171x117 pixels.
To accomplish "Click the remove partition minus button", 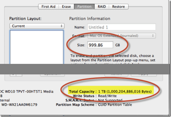I will click(x=19, y=75).
